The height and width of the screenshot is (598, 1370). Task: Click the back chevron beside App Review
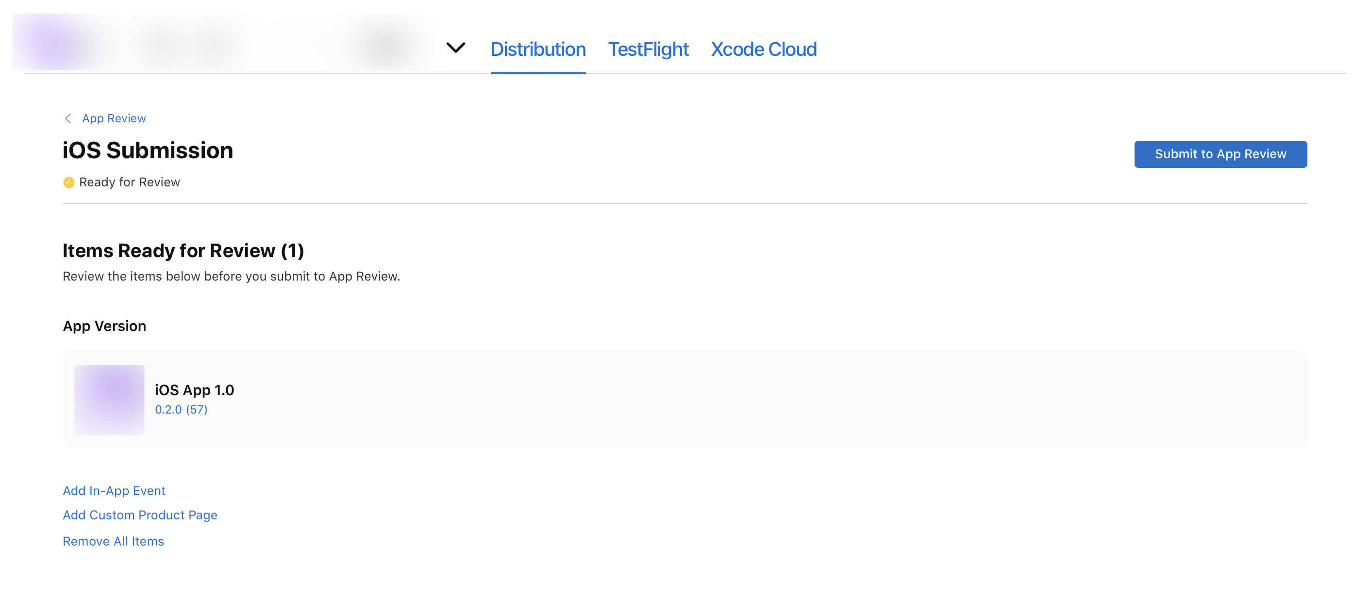click(x=68, y=118)
